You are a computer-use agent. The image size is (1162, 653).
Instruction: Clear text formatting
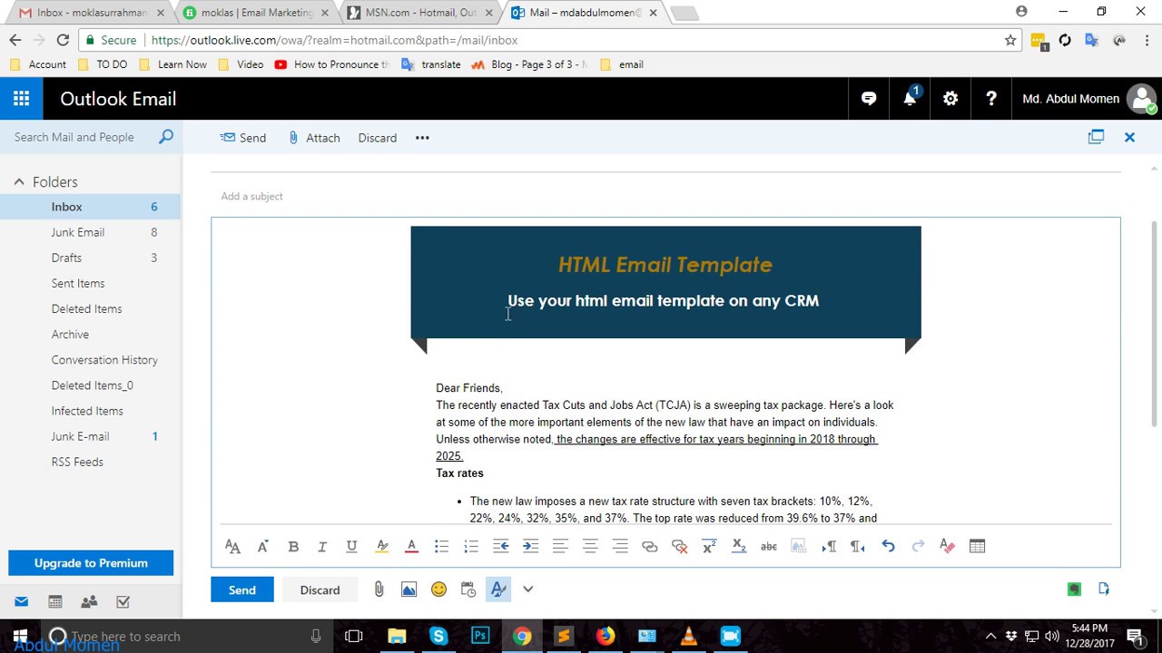click(948, 546)
